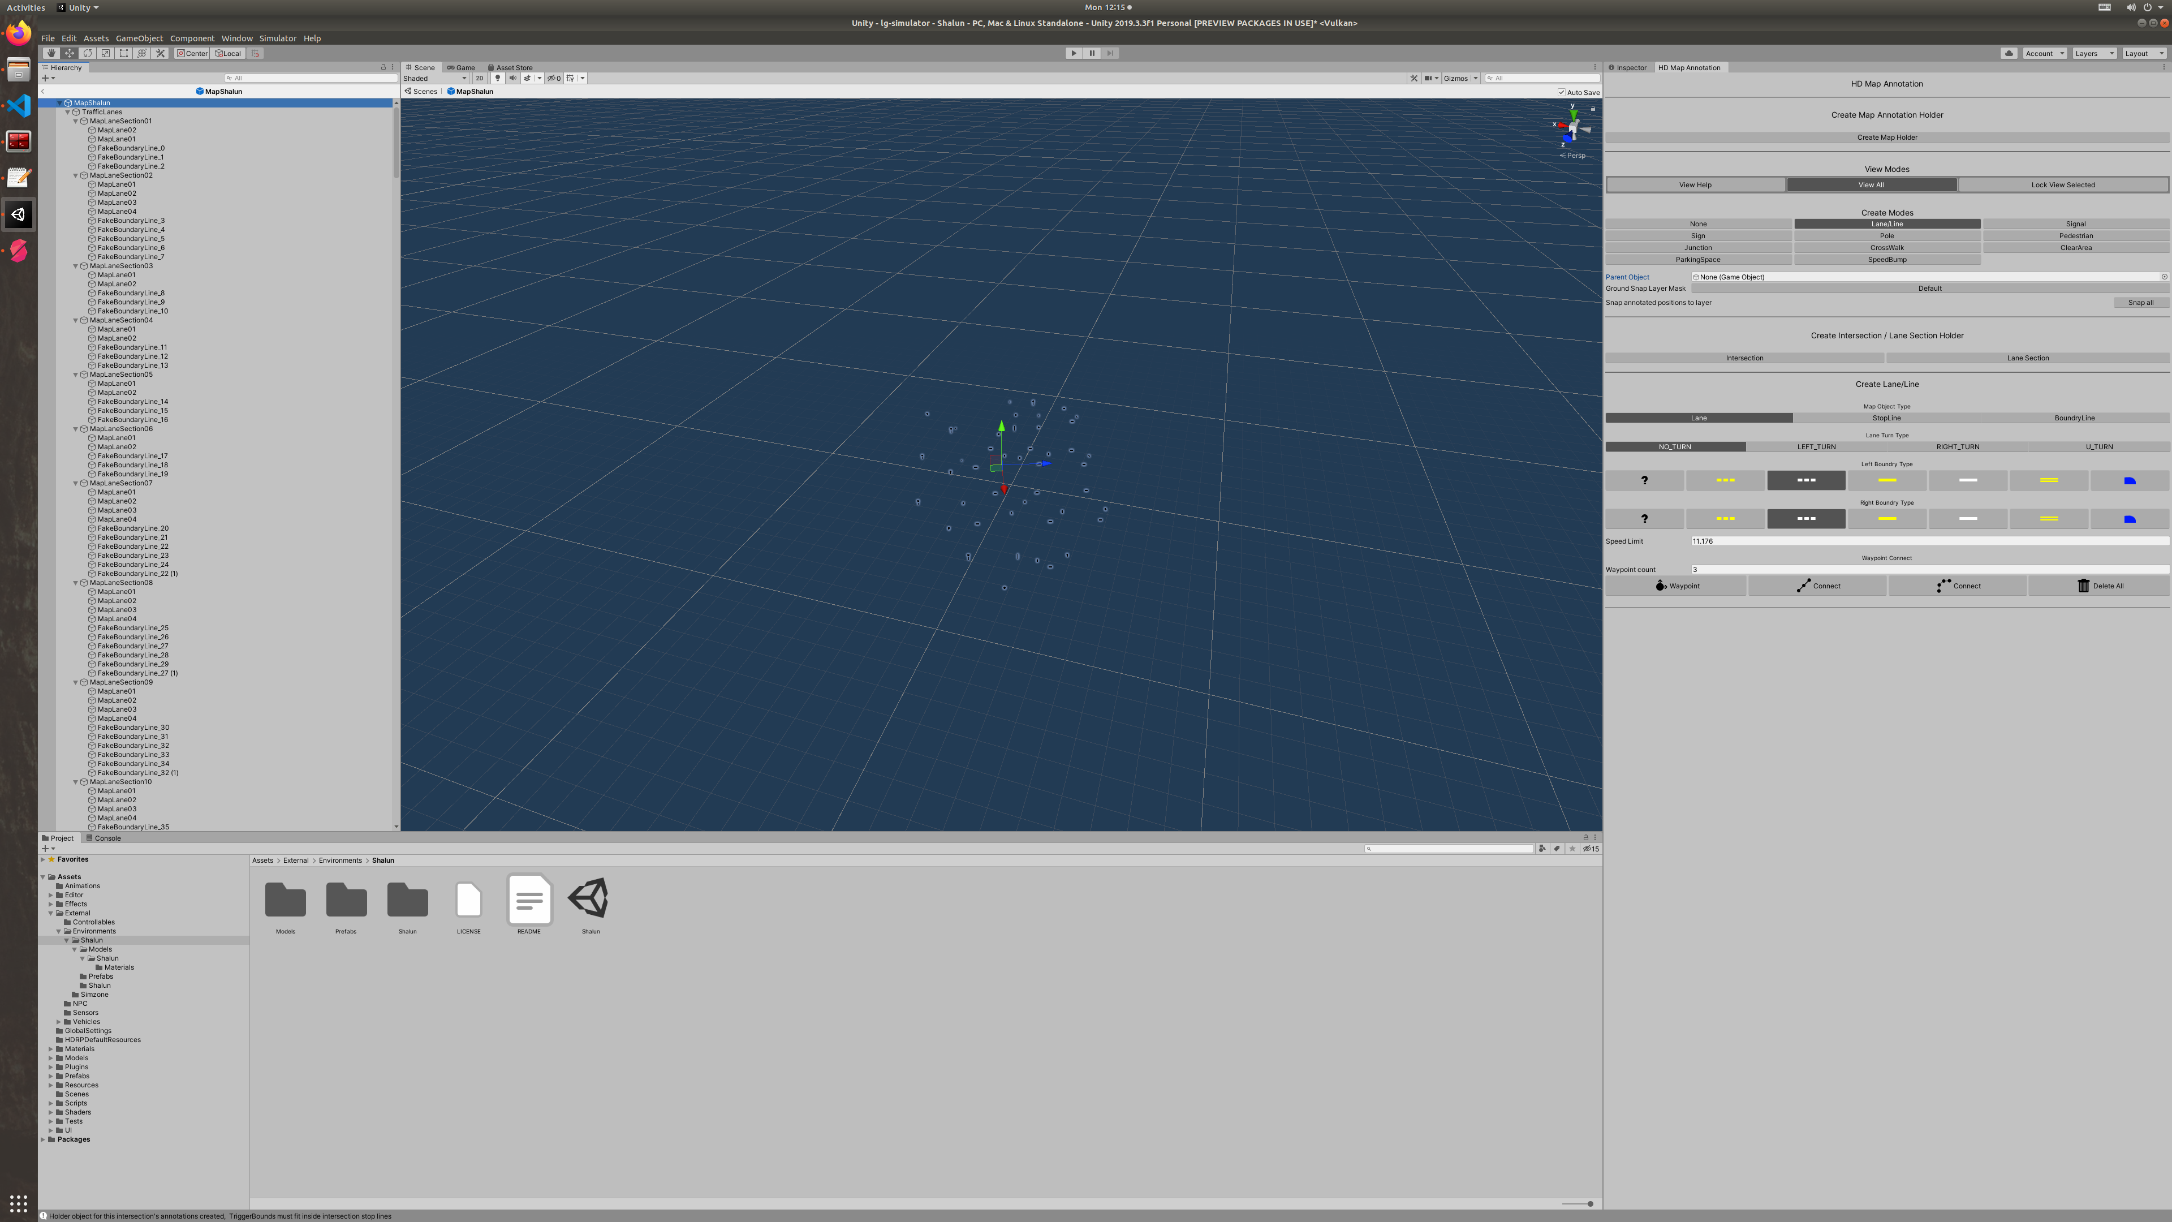Collapse MapLaneSection01 in Hierarchy

coord(76,121)
